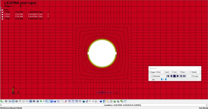The width and height of the screenshot is (208, 109).
Task: Enable the Eigen checkbox in Animate dialog
Action: [x=150, y=72]
